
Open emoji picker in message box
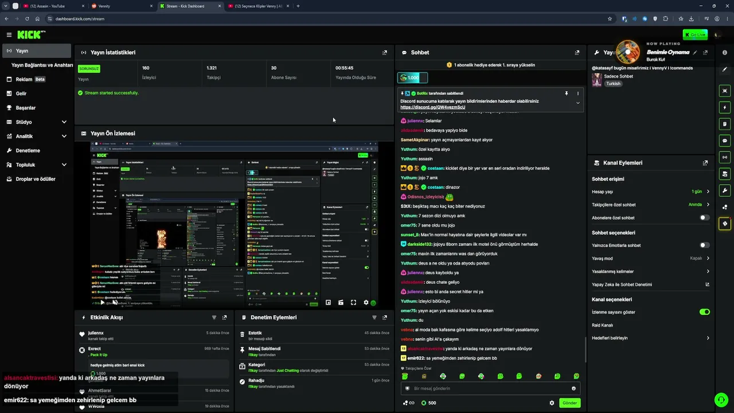[x=573, y=388]
